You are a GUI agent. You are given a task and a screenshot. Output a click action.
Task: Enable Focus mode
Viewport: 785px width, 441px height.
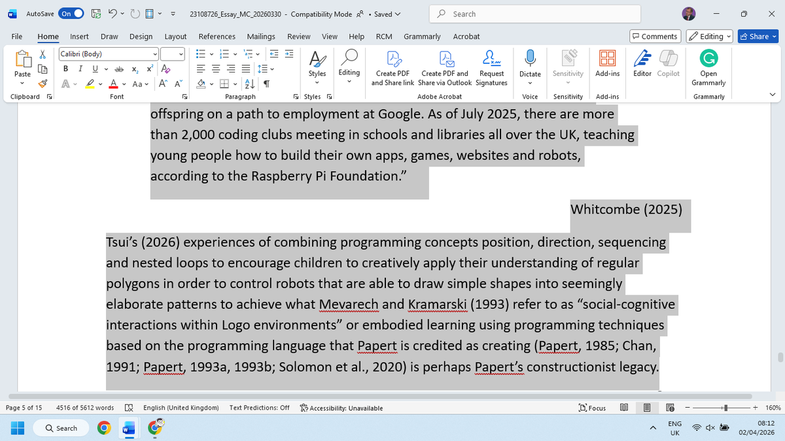pos(593,408)
